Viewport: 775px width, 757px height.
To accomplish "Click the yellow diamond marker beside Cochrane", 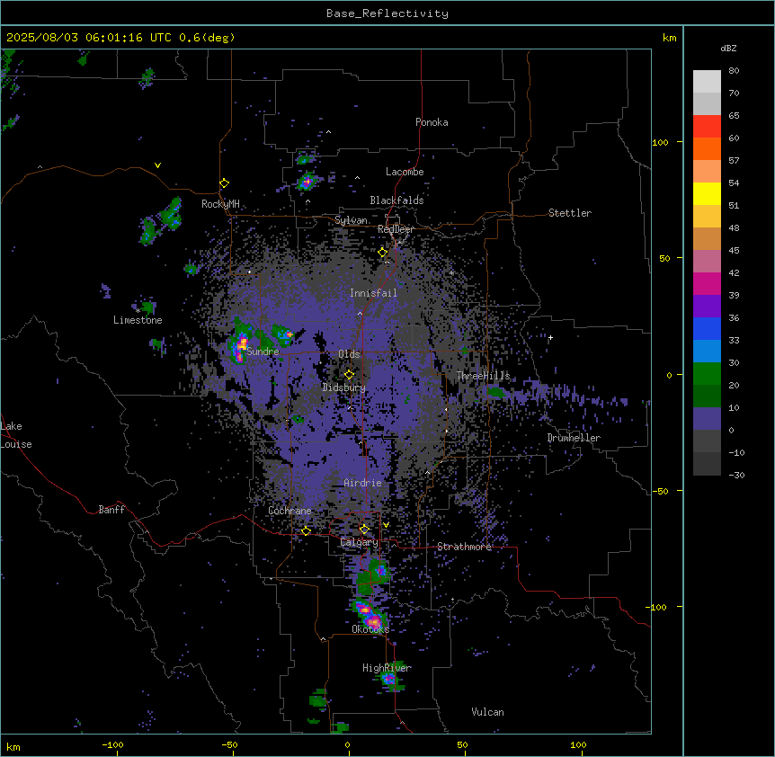I will 306,531.
